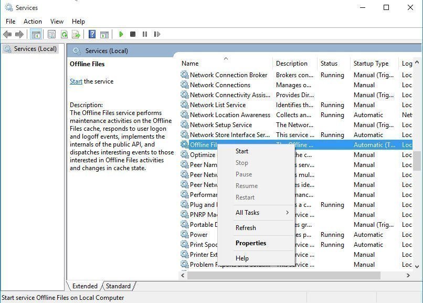Choose Start from the context menu
The height and width of the screenshot is (303, 423).
(242, 151)
